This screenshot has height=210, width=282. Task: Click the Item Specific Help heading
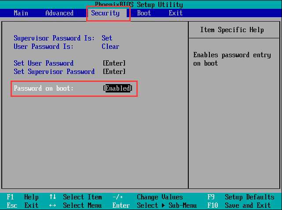[x=232, y=29]
